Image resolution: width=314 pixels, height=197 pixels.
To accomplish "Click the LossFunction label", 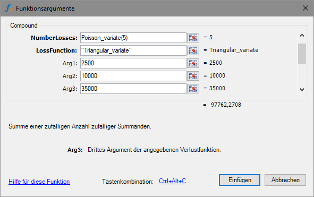I will tap(57, 50).
